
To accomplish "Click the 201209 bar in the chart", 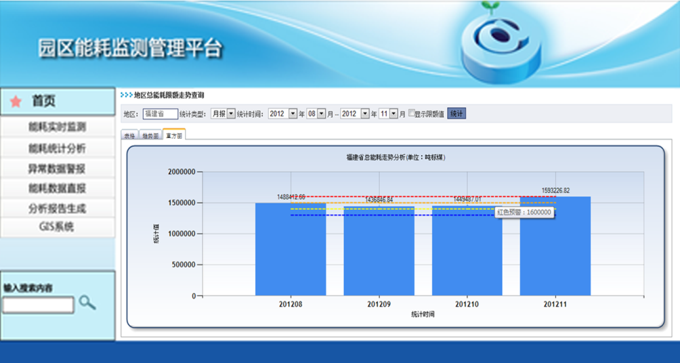I will pyautogui.click(x=379, y=251).
